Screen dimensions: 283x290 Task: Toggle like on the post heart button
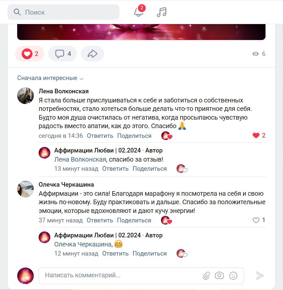coord(30,54)
